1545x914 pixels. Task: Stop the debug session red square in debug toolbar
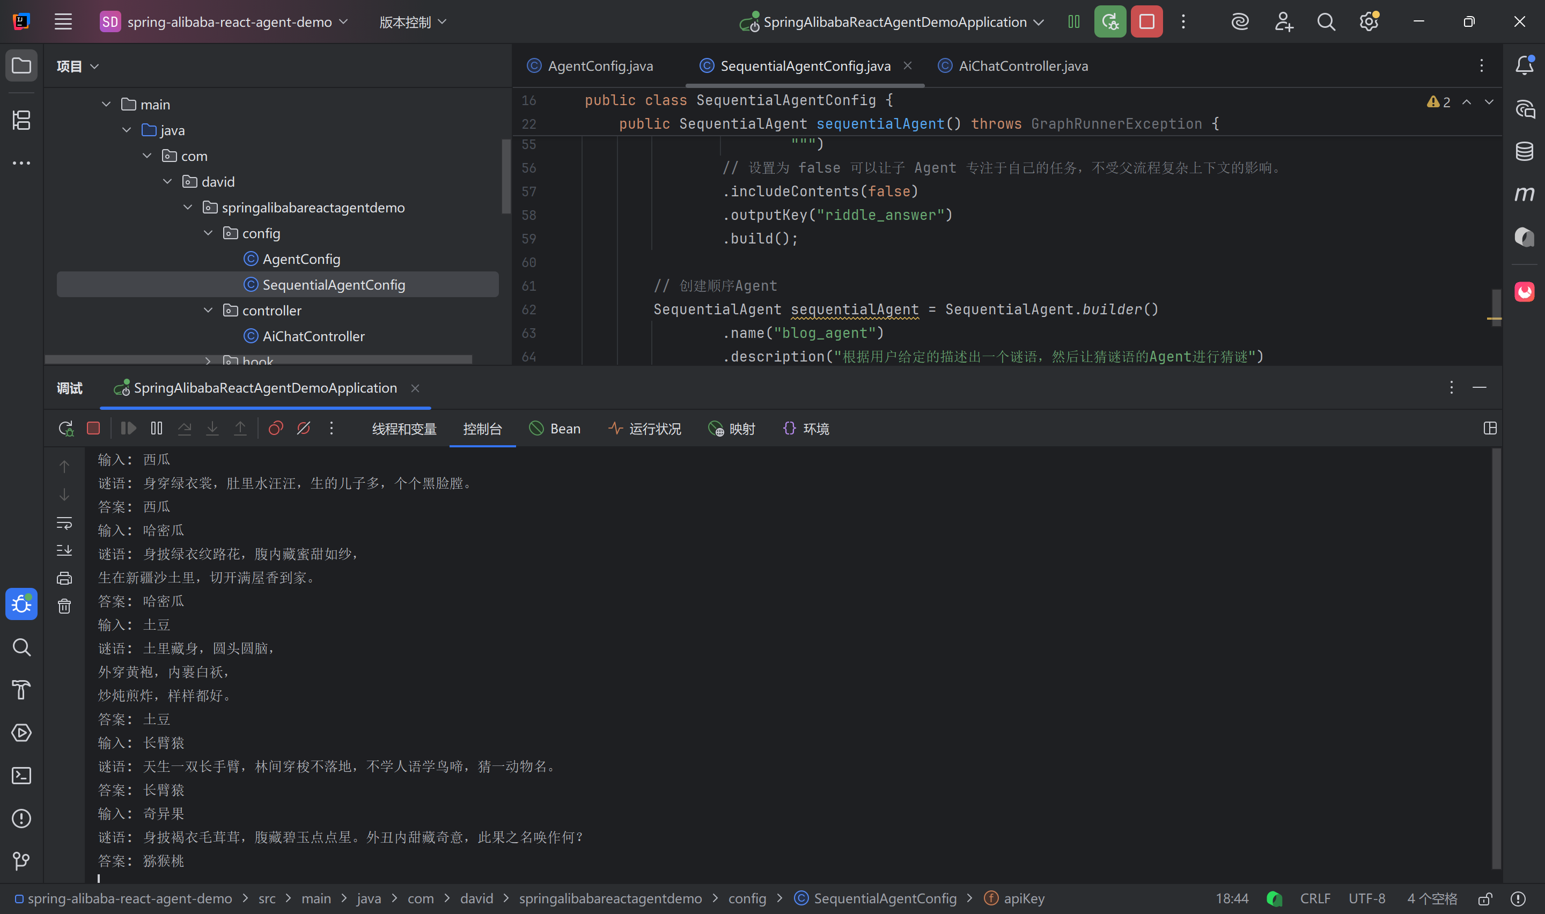click(x=93, y=428)
